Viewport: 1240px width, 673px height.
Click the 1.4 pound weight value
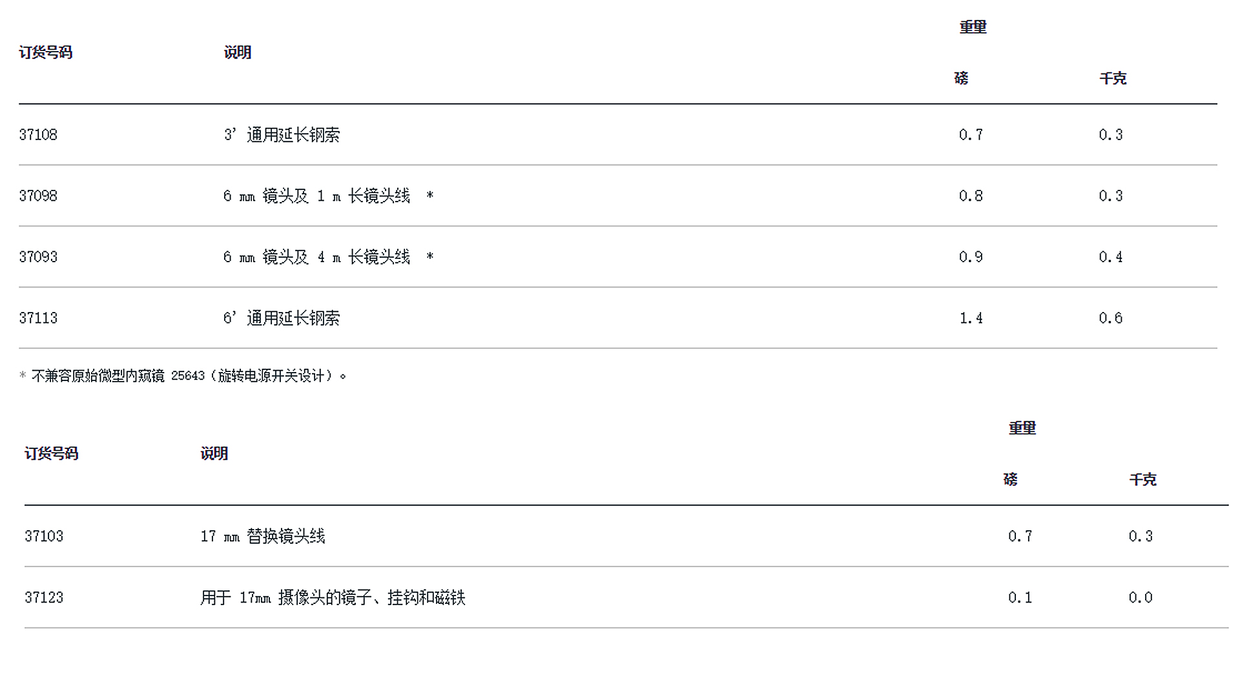pyautogui.click(x=971, y=318)
